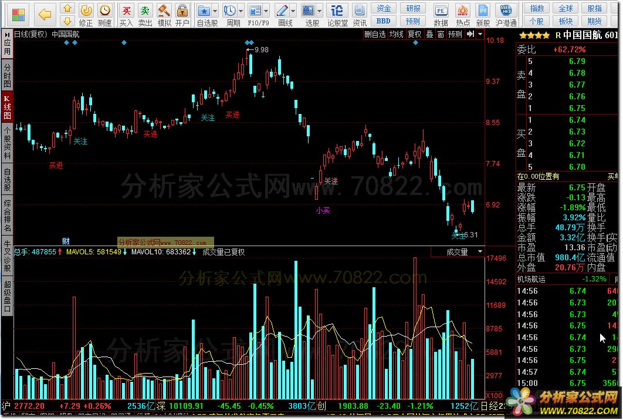Open the 论股堂 forum icon
This screenshot has width=623, height=420.
pos(337,15)
